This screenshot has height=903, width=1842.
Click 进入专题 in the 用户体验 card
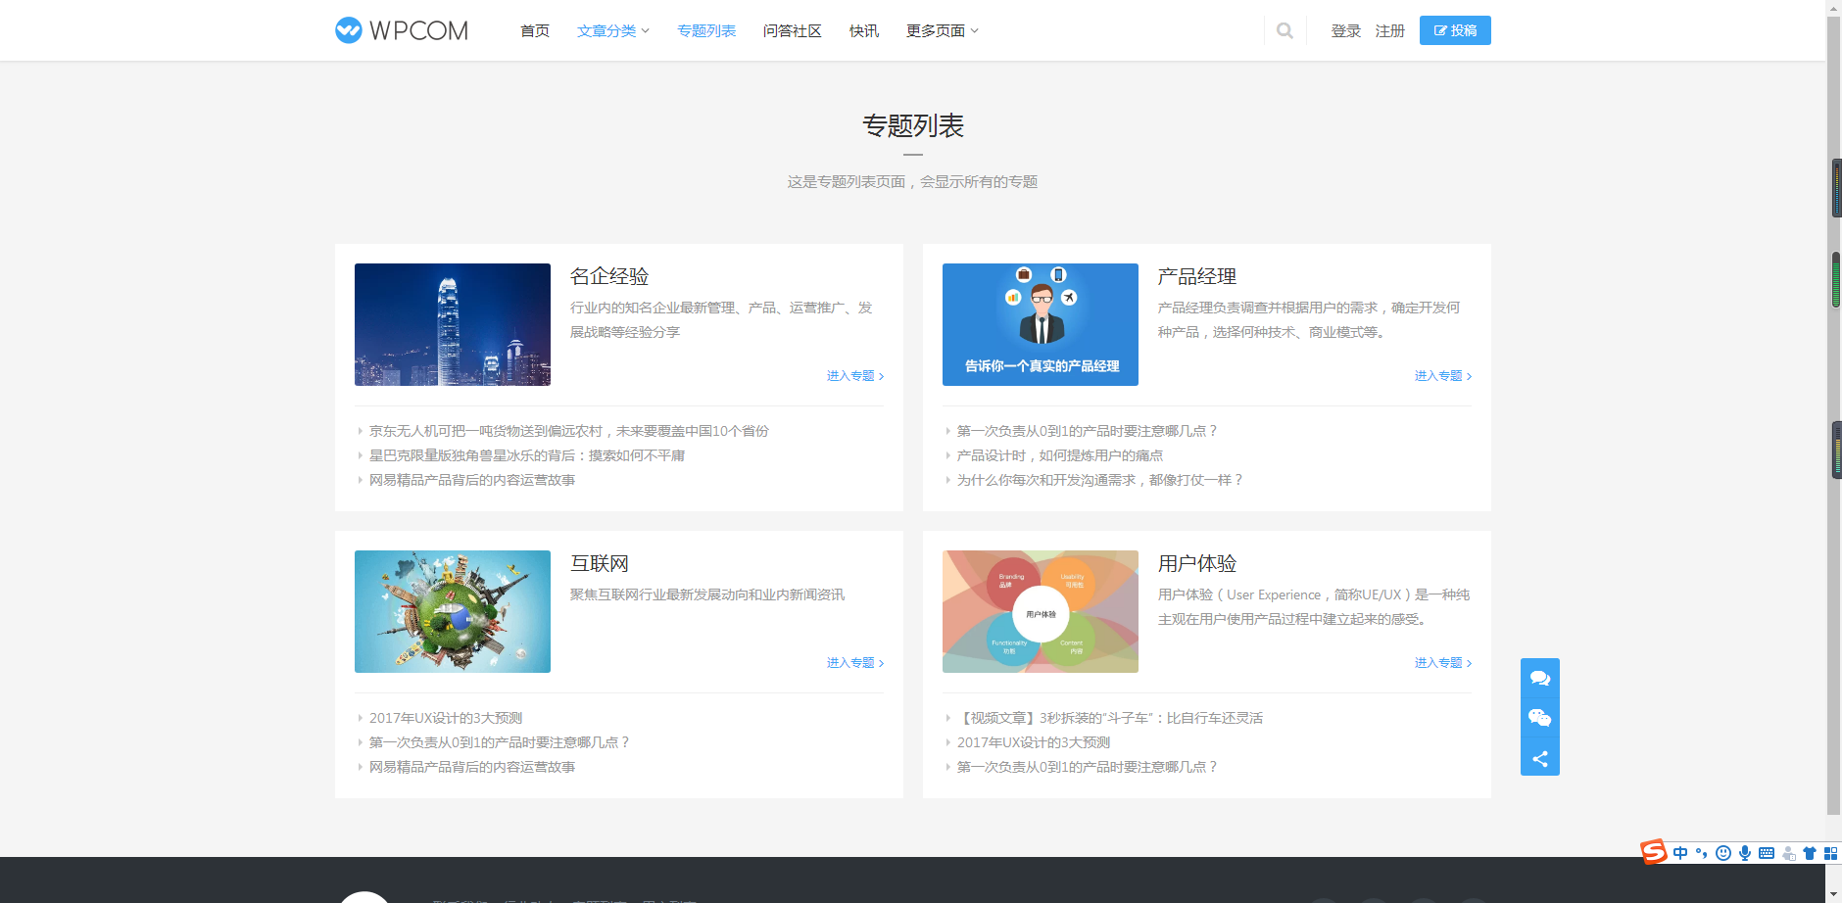coord(1443,663)
